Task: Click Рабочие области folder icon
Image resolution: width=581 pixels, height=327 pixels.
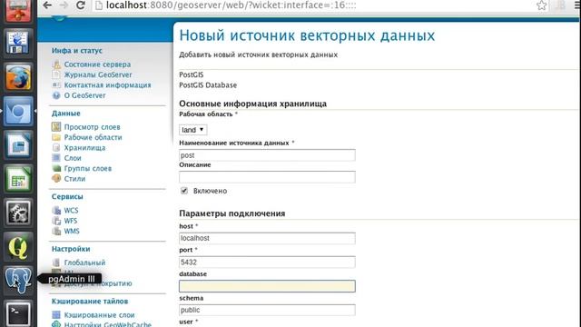Action: click(56, 137)
